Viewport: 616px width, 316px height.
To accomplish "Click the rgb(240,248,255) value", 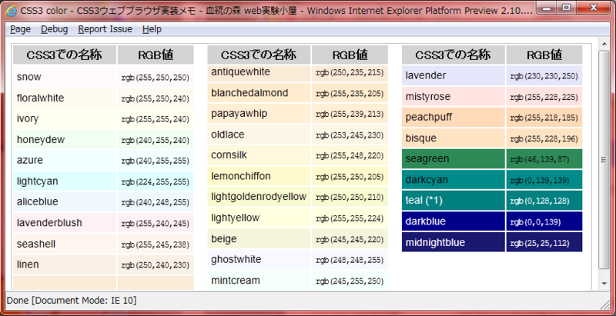I will [x=156, y=203].
